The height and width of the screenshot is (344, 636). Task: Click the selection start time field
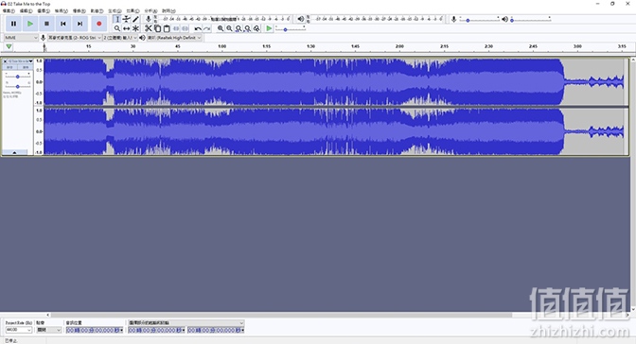156,330
